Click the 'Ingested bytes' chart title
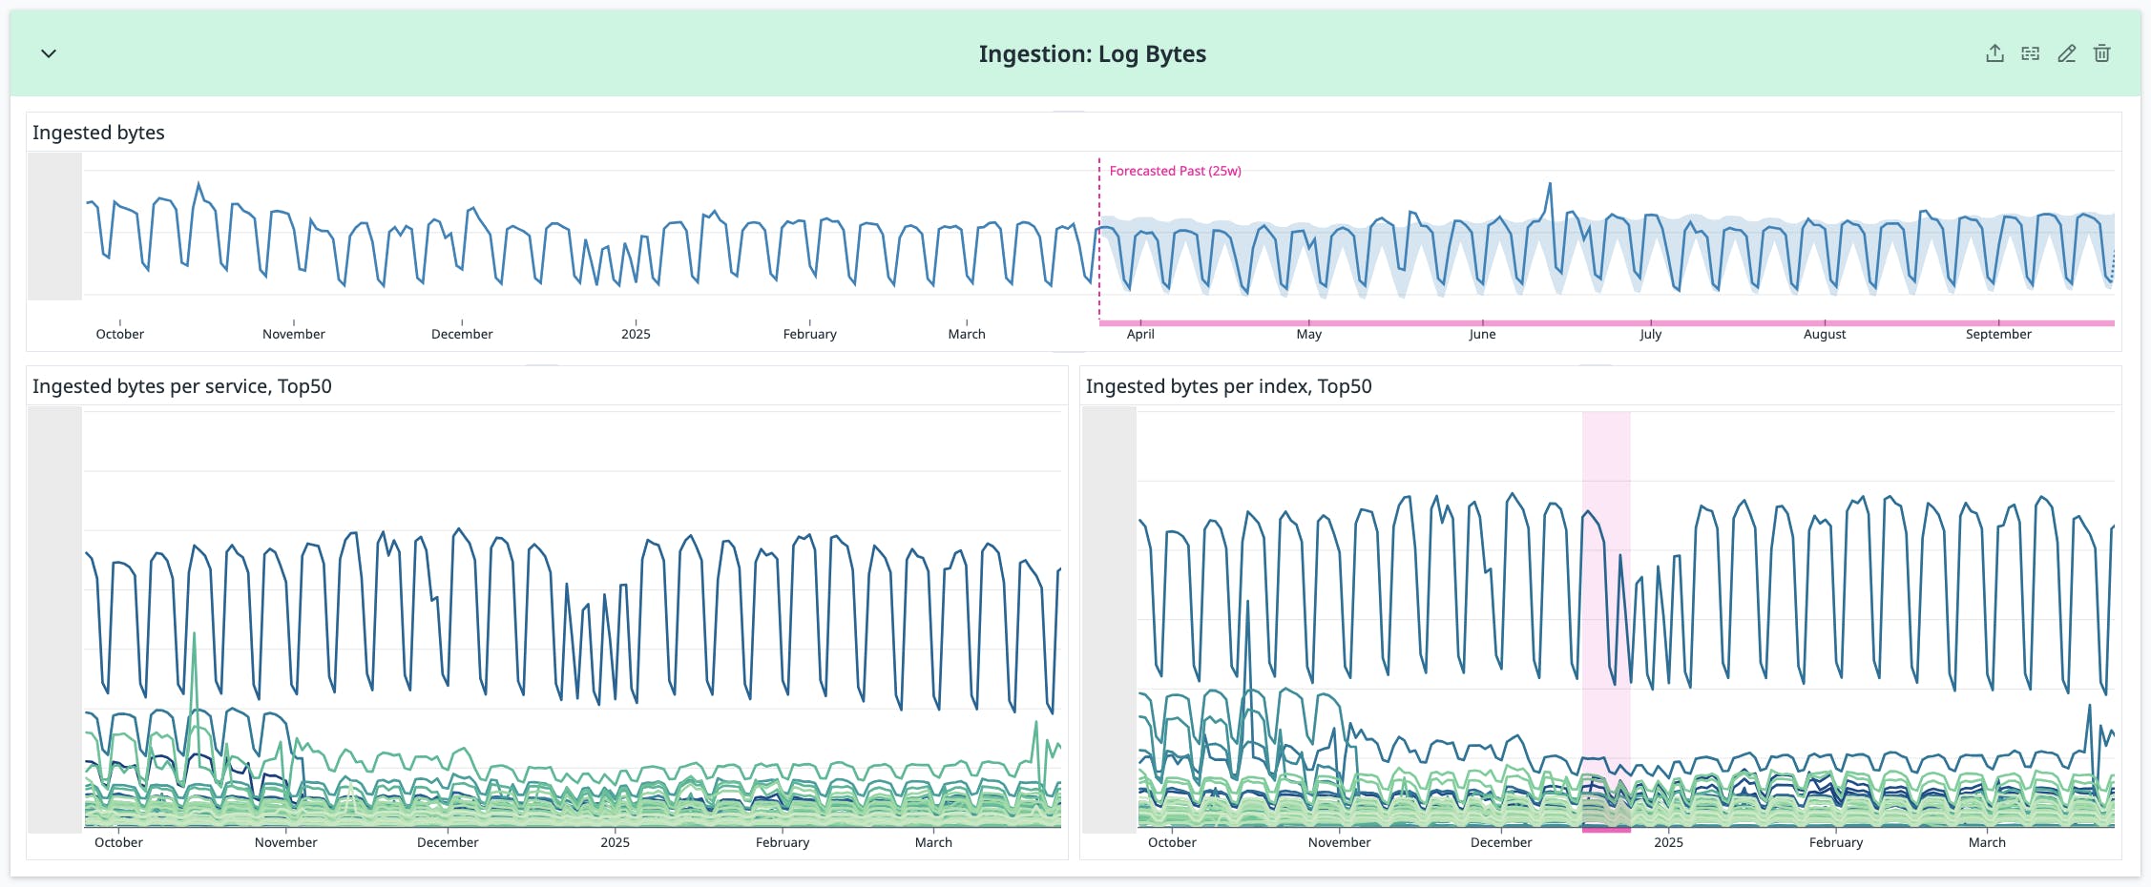Viewport: 2151px width, 887px height. click(97, 133)
